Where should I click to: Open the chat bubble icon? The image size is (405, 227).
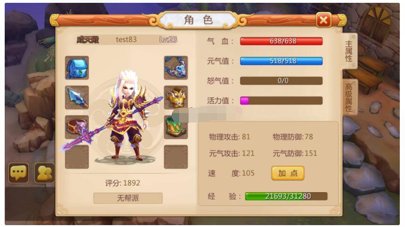pos(18,173)
